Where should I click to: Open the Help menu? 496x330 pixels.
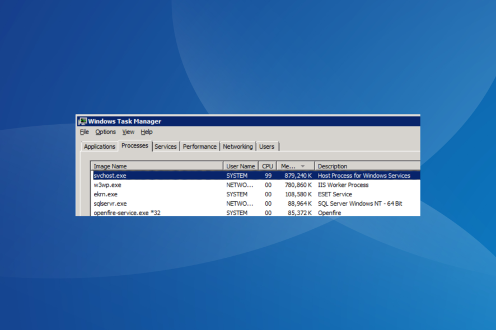click(x=147, y=132)
